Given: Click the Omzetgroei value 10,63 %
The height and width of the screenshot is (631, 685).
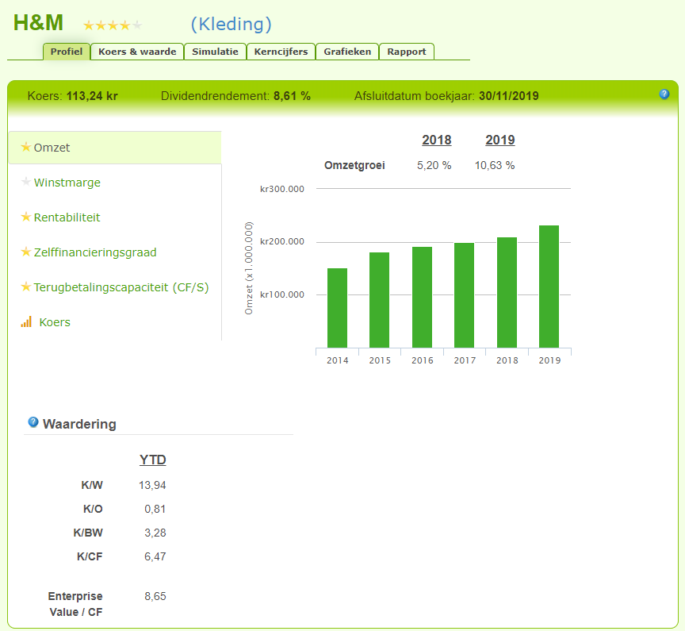Looking at the screenshot, I should click(495, 165).
